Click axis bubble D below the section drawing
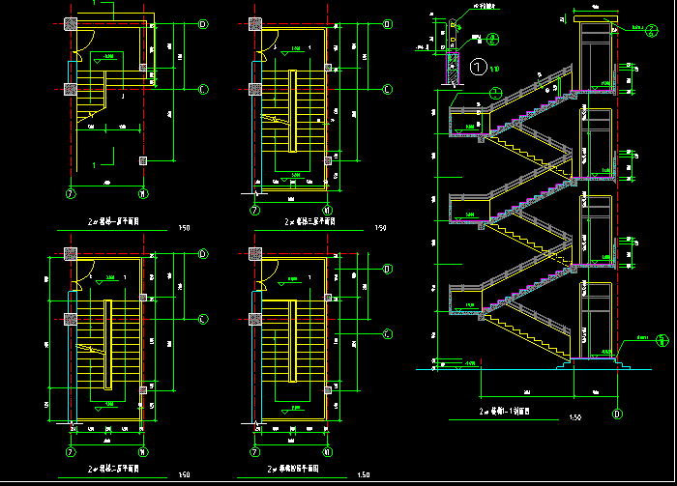Viewport: 677px width, 486px height. pos(616,414)
